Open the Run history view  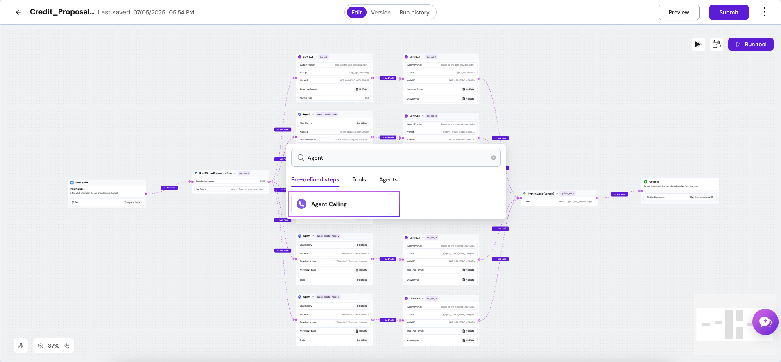[414, 12]
